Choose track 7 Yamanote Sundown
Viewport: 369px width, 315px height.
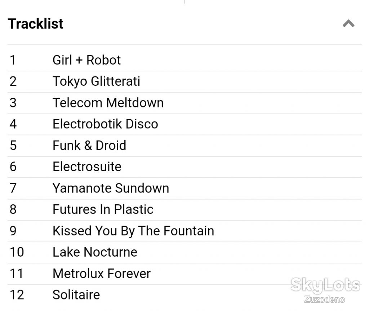click(x=184, y=188)
